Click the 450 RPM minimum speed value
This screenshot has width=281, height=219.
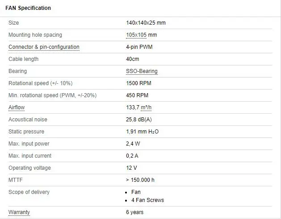pos(137,95)
